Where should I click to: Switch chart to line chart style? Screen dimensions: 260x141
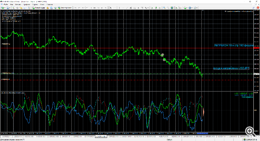(x=160, y=8)
